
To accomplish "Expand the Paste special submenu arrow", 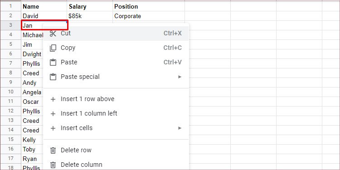I will click(x=180, y=77).
